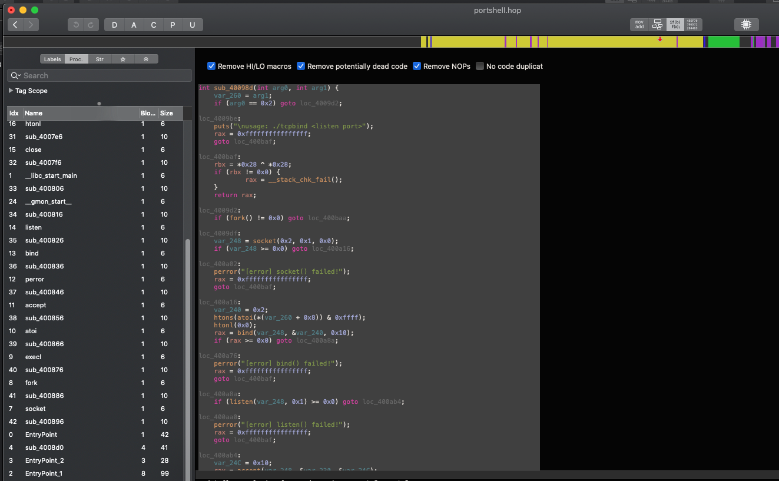Viewport: 779px width, 481px height.
Task: Mark selection as code with C
Action: click(154, 25)
